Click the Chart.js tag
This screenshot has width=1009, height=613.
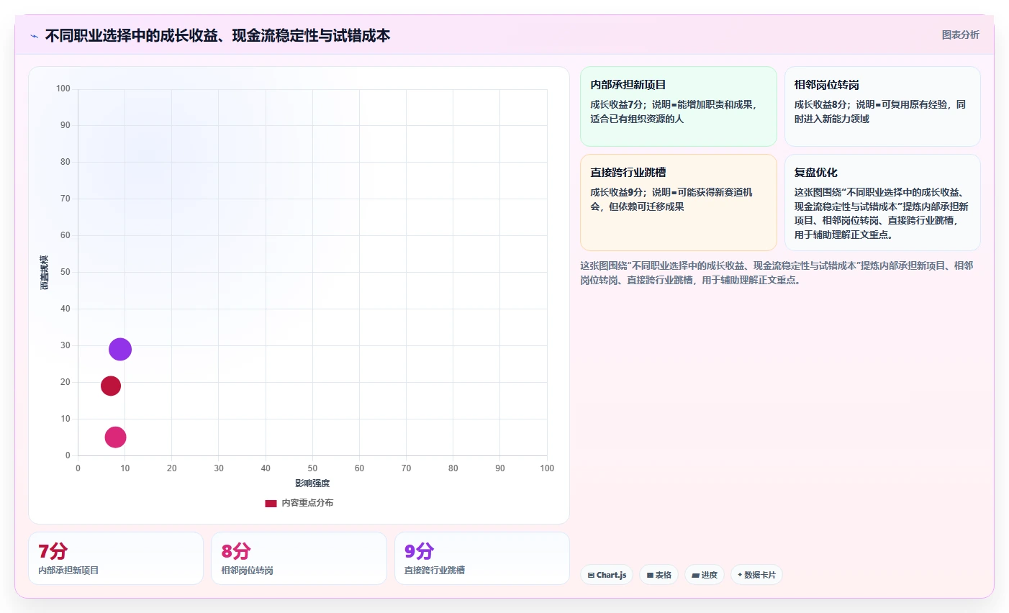(x=607, y=575)
